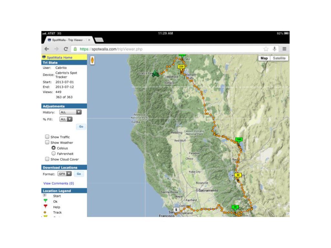Click the green motorcycle marker near Grants Pass
This screenshot has width=331, height=248.
156,73
